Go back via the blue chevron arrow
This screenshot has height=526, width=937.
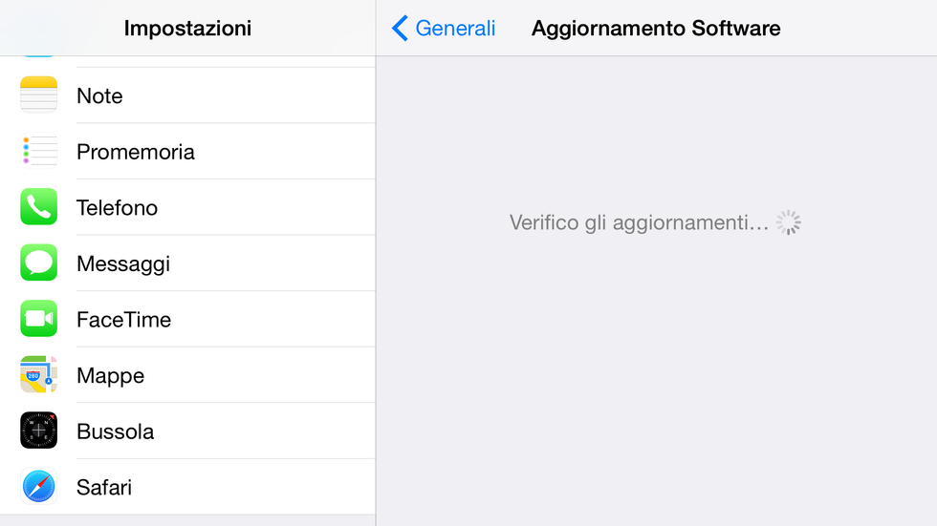400,28
